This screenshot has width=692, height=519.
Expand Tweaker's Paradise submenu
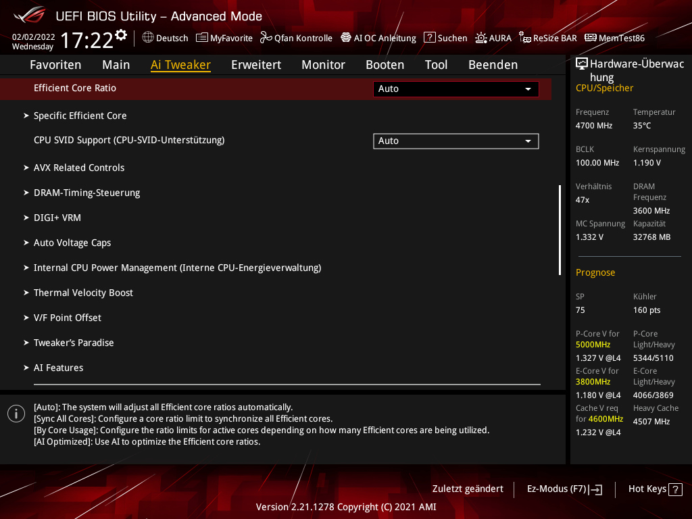coord(74,343)
